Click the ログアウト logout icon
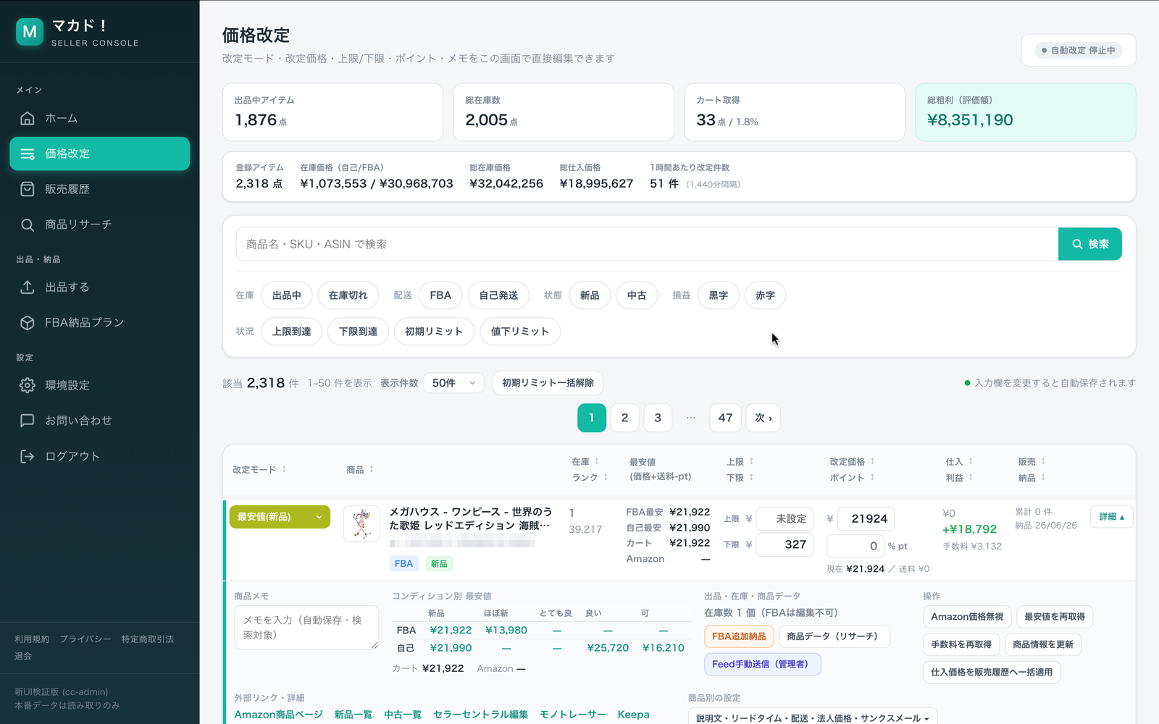Viewport: 1159px width, 724px height. click(28, 456)
